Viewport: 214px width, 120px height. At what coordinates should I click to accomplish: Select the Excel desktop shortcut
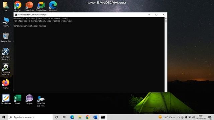17,99
